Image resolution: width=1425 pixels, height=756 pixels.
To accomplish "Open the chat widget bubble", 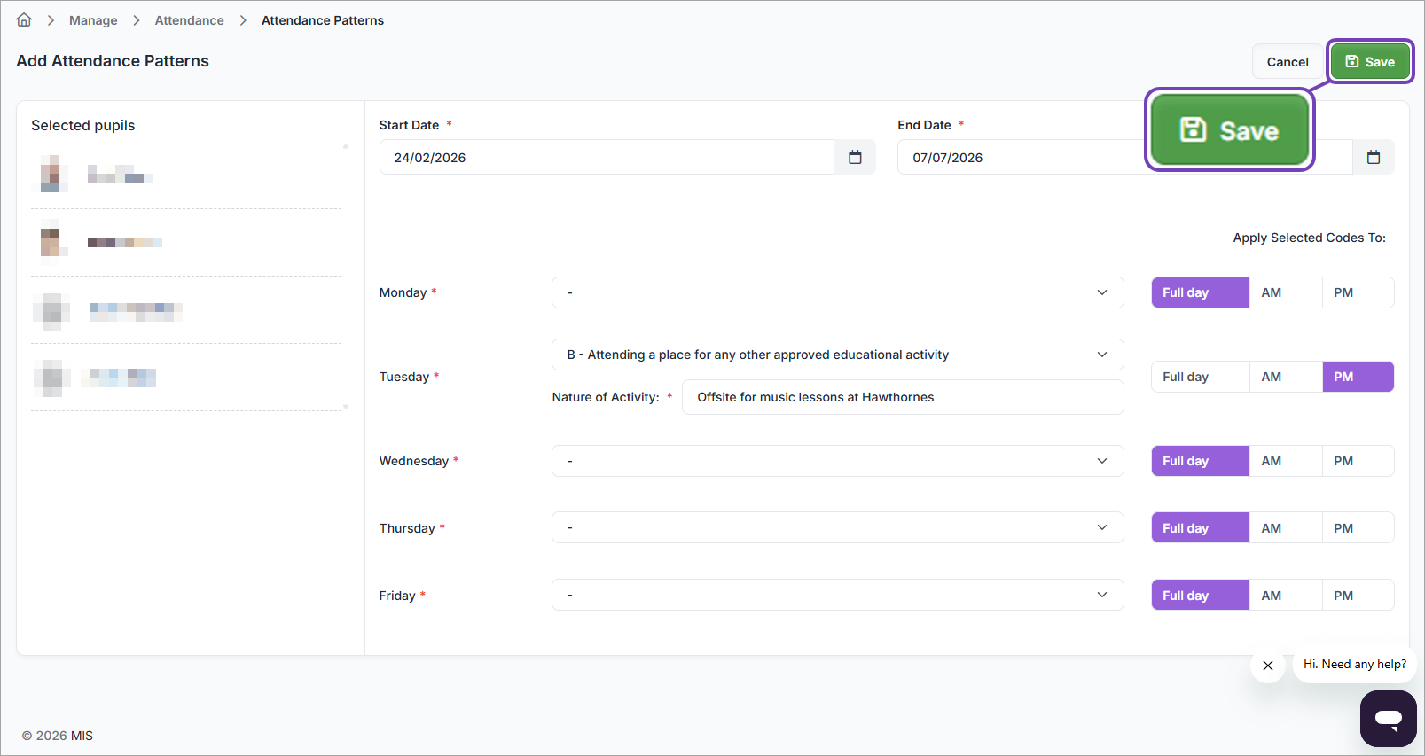I will 1388,718.
